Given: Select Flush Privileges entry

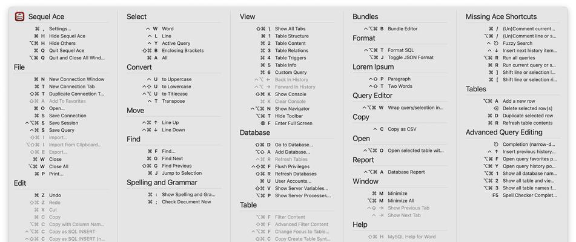Looking at the screenshot, I should click(293, 166).
